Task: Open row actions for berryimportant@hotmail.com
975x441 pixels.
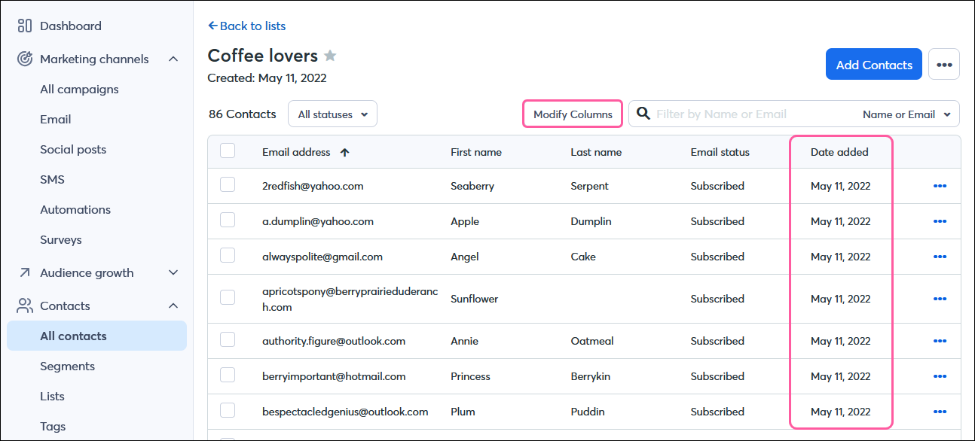Action: click(940, 376)
